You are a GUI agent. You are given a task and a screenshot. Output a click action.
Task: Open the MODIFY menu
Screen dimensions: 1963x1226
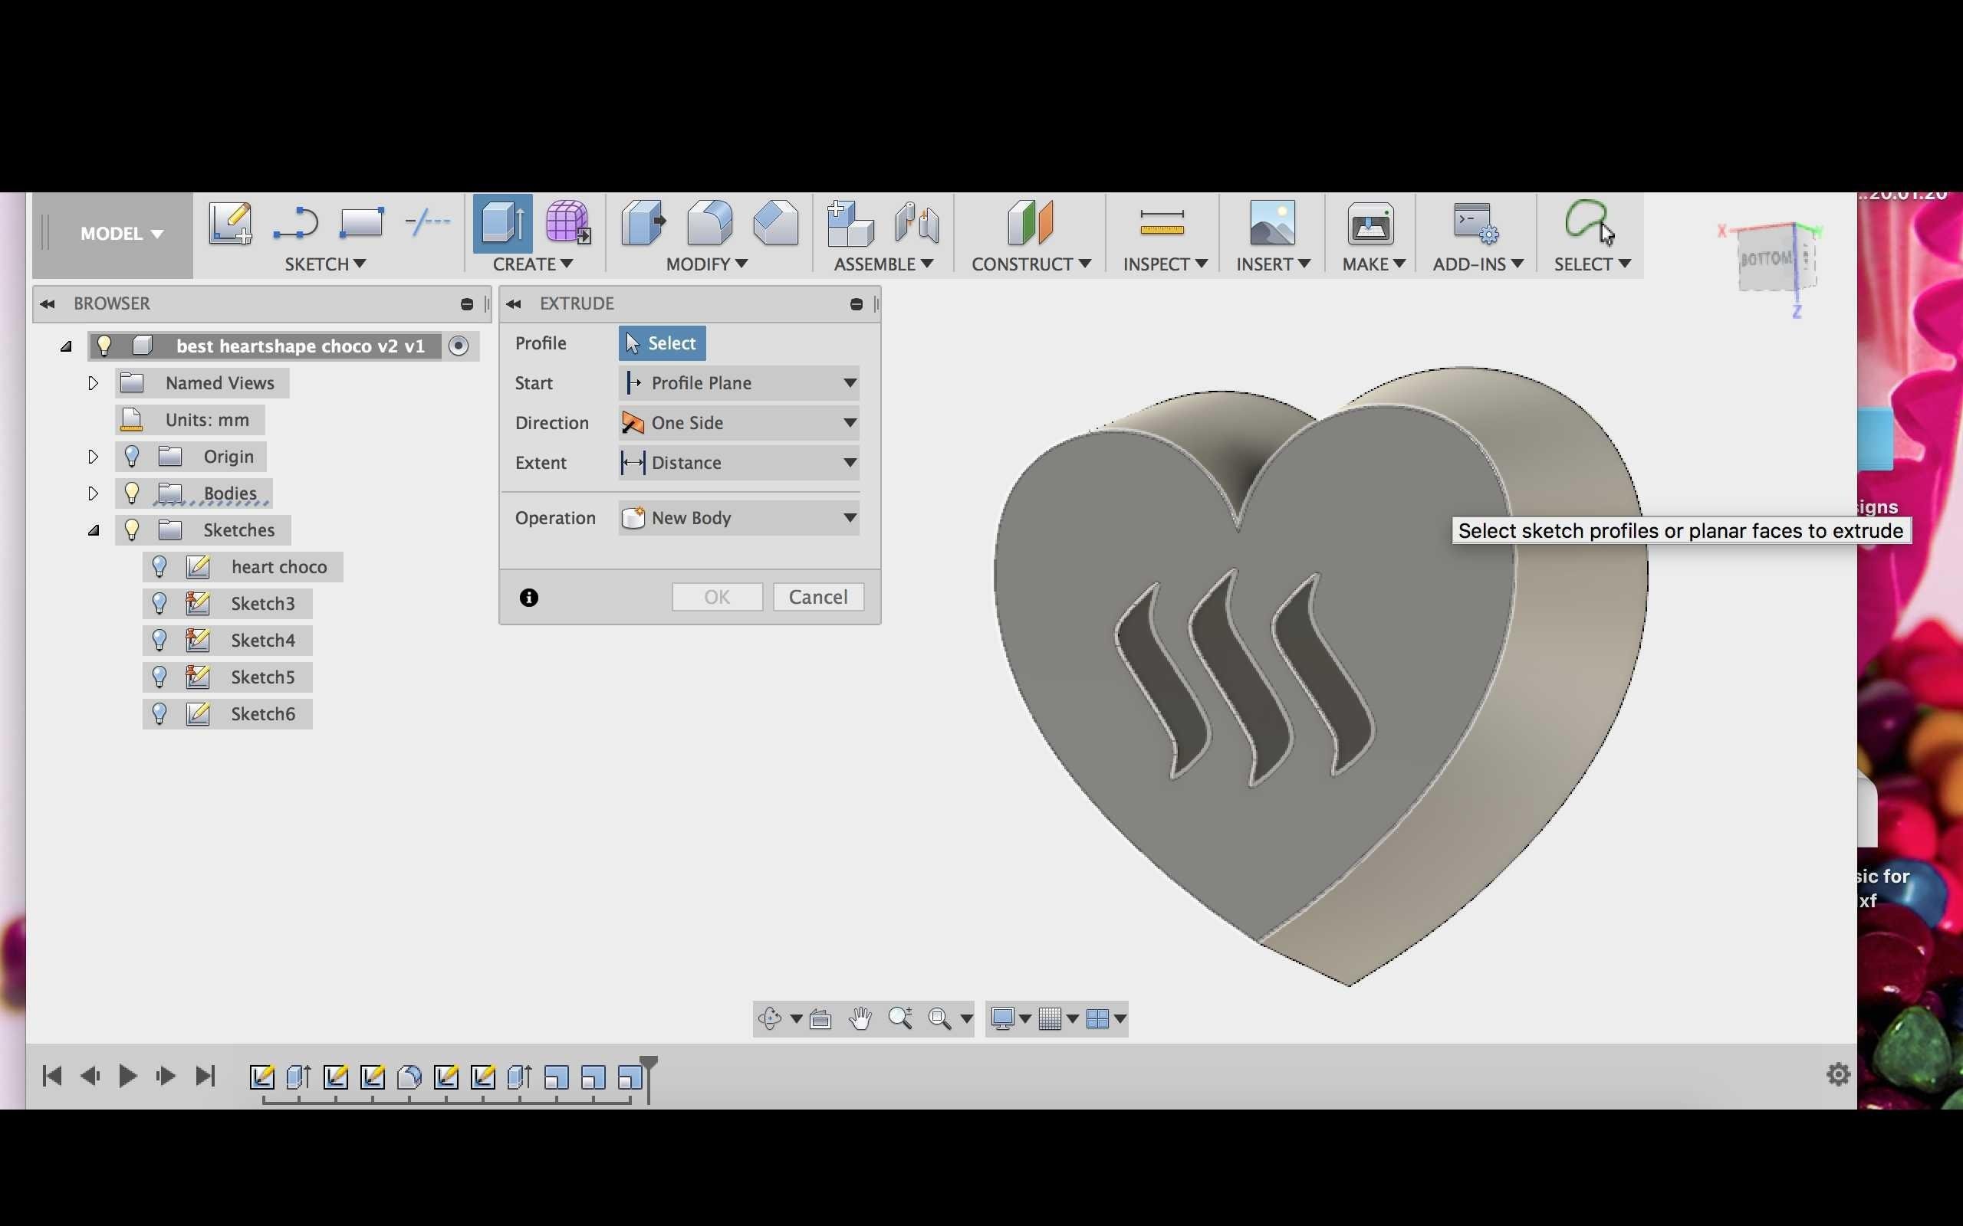(x=706, y=264)
